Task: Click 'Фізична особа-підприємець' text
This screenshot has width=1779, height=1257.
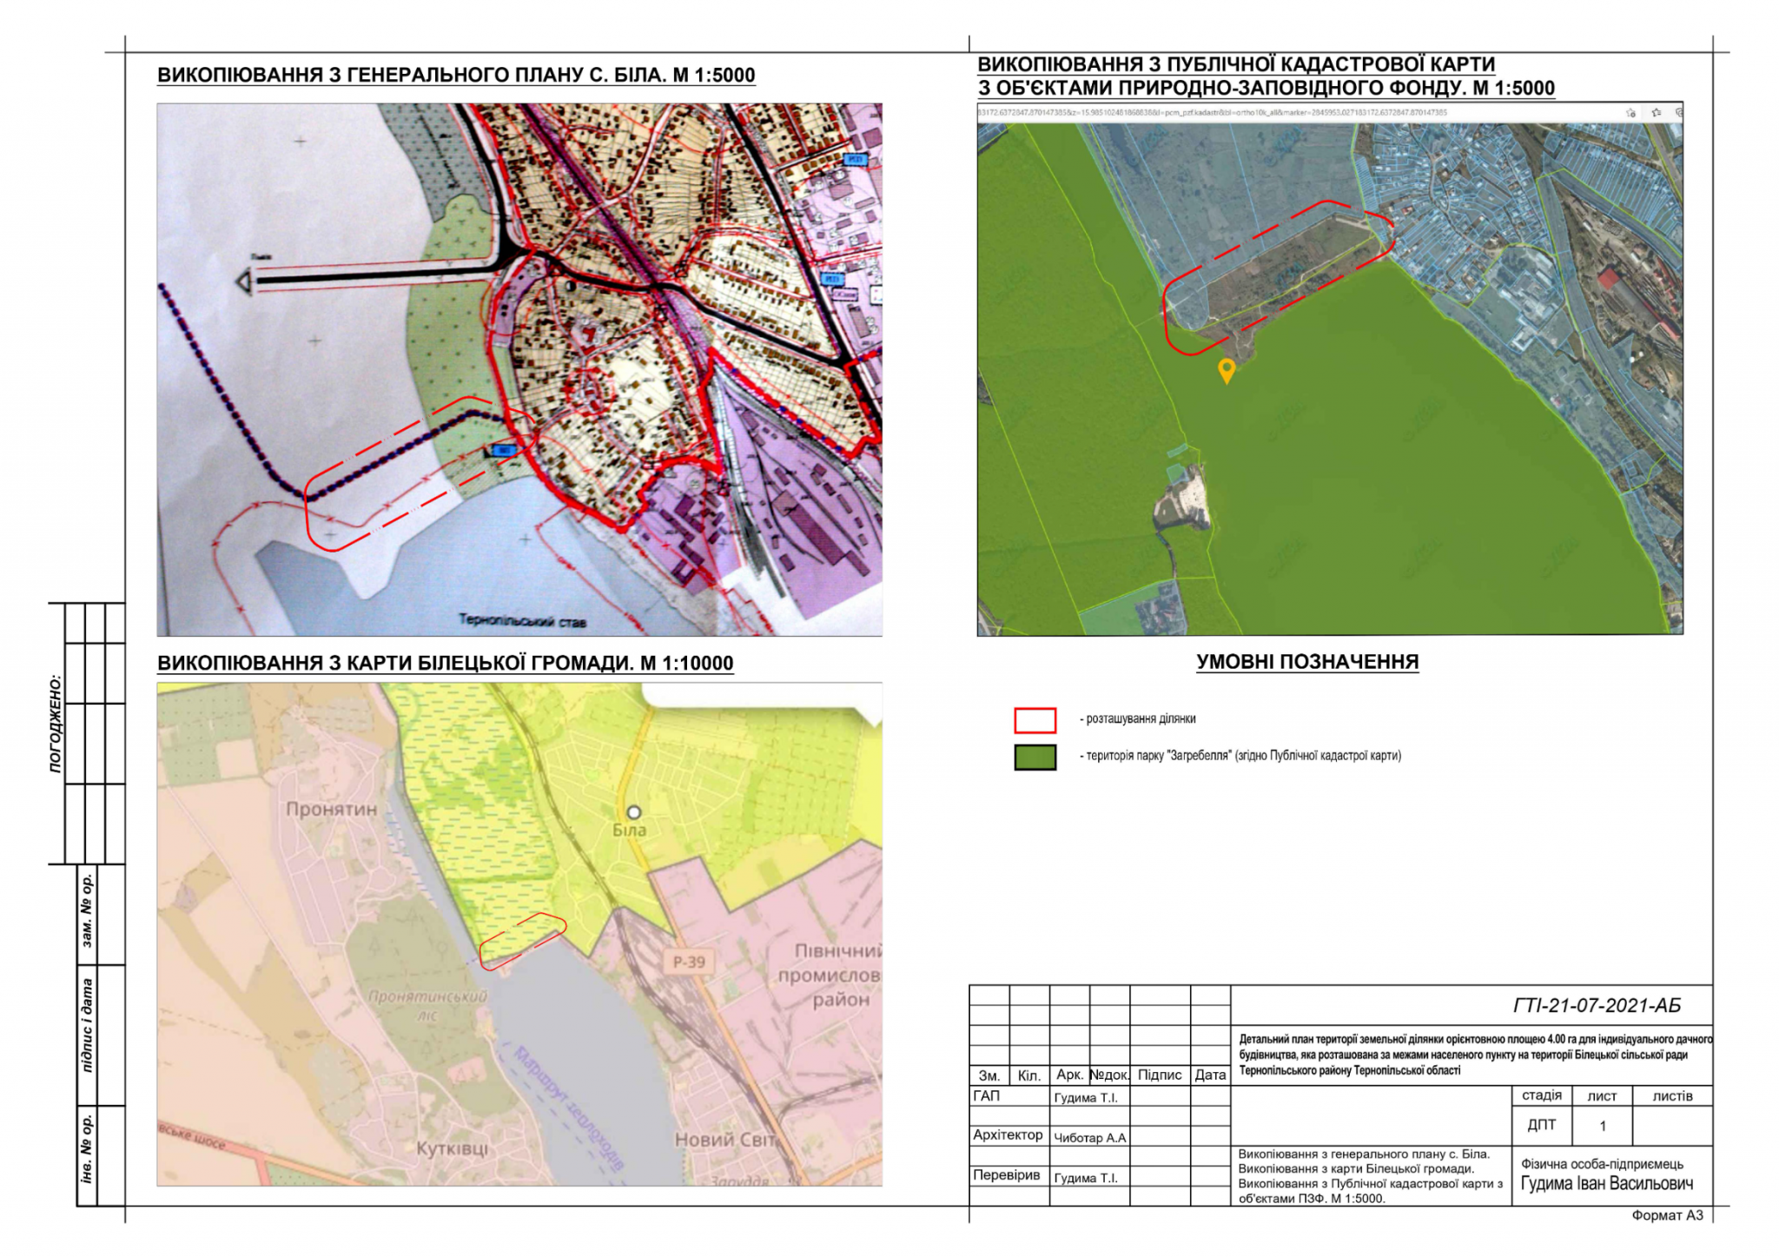Action: click(1602, 1164)
